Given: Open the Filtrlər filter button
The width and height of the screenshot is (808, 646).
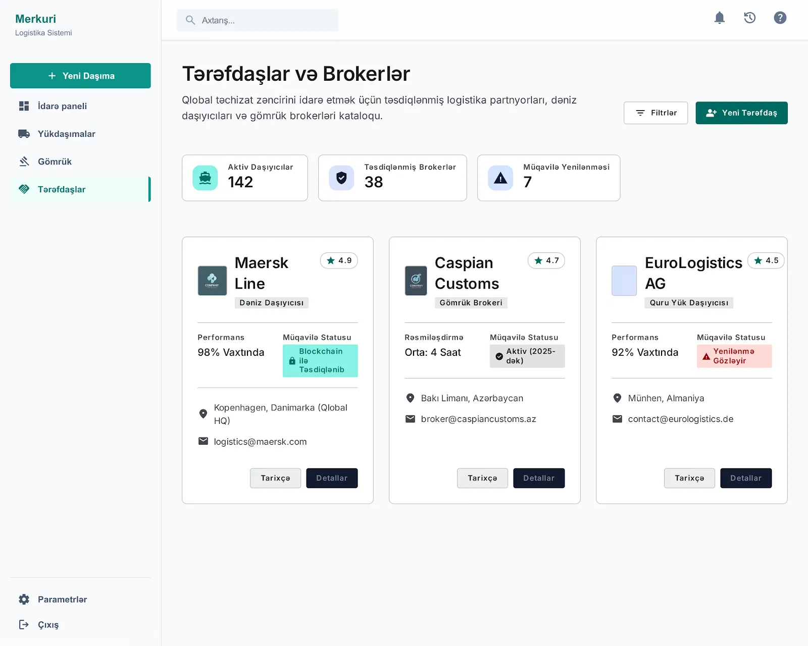Looking at the screenshot, I should pos(655,113).
